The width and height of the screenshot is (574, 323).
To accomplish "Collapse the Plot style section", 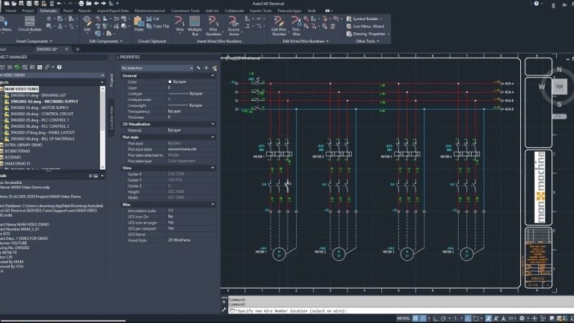I will point(213,137).
